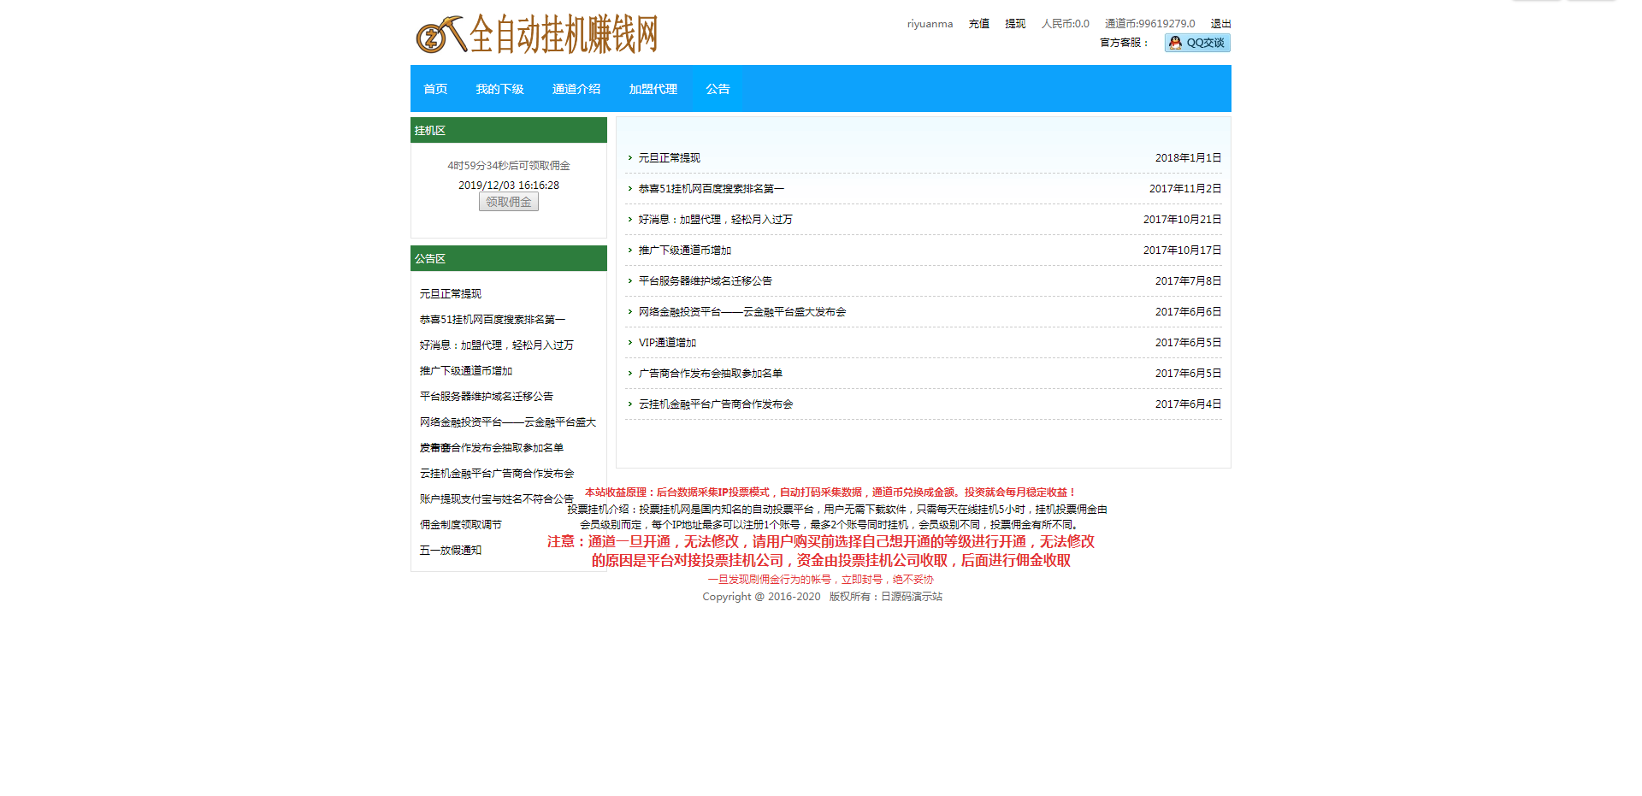Open 元旦正常提现 announcement in main list
This screenshot has width=1642, height=796.
(669, 158)
